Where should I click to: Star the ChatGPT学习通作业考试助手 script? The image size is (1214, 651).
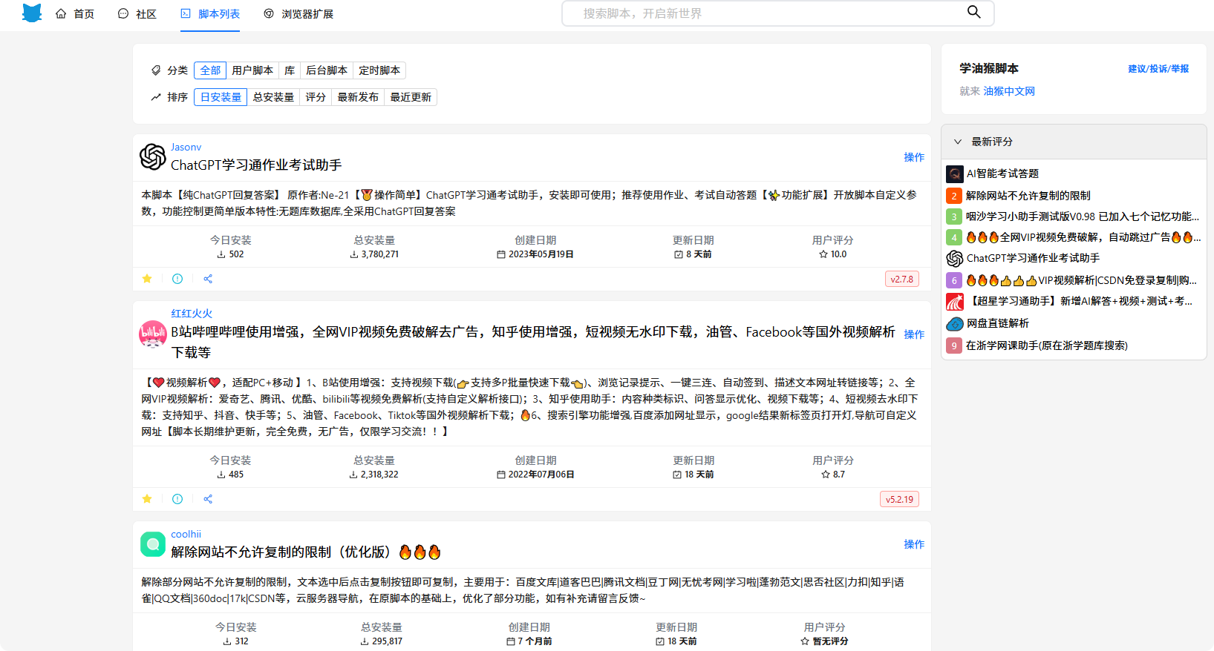click(x=147, y=279)
